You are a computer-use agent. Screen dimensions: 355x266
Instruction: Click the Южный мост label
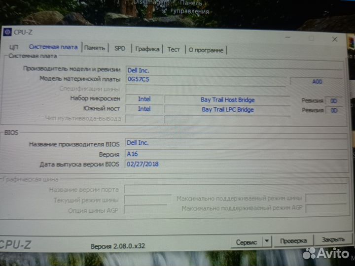click(102, 108)
